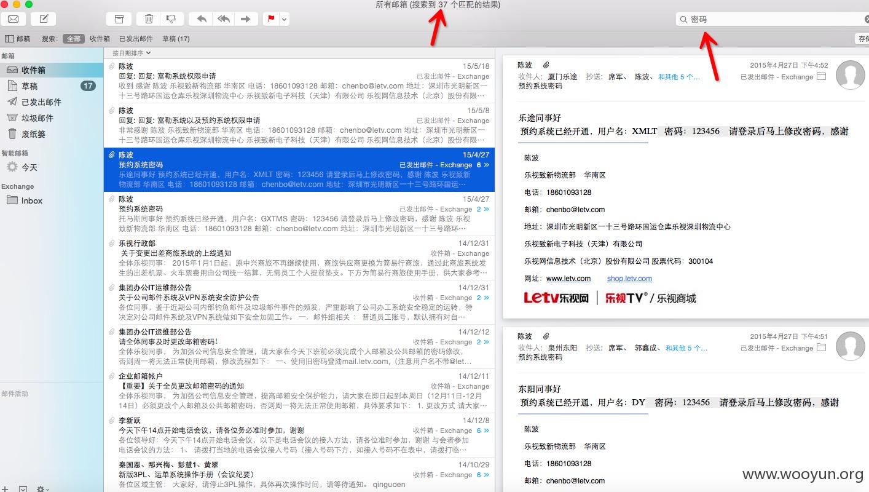Open message 【重要】关于全员更改邮箱密码的通知

pyautogui.click(x=299, y=391)
